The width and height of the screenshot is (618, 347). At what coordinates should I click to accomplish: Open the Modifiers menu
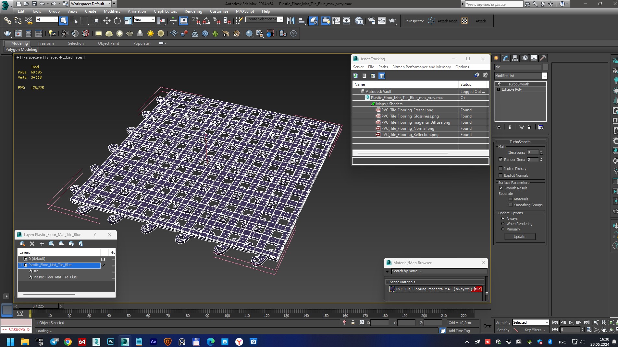(112, 11)
